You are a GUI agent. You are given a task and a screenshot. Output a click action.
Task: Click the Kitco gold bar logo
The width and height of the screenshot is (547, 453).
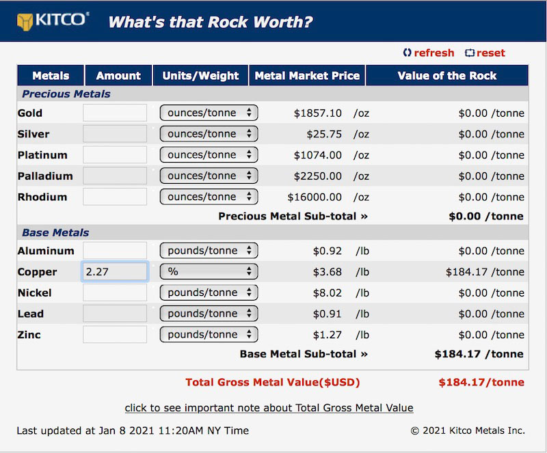(25, 22)
